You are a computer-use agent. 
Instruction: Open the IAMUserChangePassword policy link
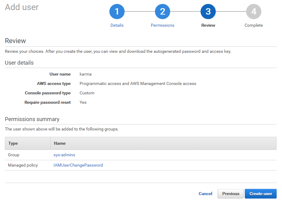point(78,165)
